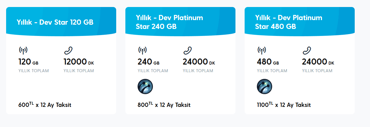Click 24000 DK on the 240 GB card
This screenshot has height=127, width=370.
tap(199, 62)
